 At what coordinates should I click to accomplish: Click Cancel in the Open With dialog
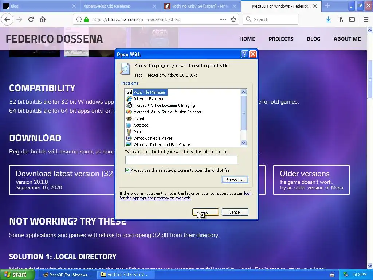click(x=235, y=212)
